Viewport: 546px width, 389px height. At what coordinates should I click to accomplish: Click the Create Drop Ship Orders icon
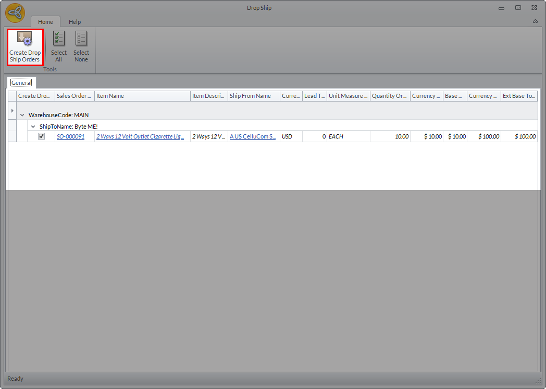click(x=24, y=40)
